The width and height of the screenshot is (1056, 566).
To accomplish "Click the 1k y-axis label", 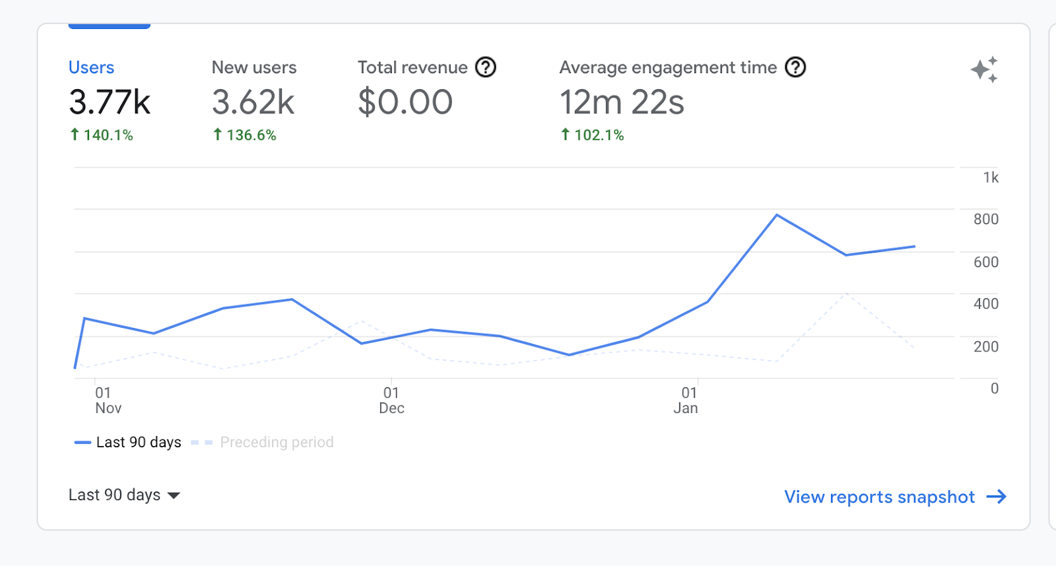I will click(991, 177).
